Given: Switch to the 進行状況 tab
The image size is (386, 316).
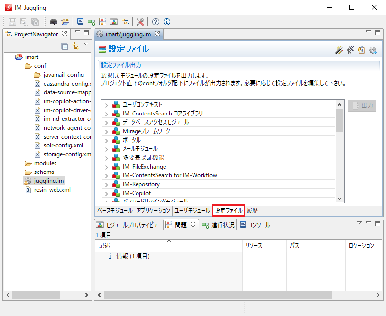Looking at the screenshot, I should click(218, 225).
